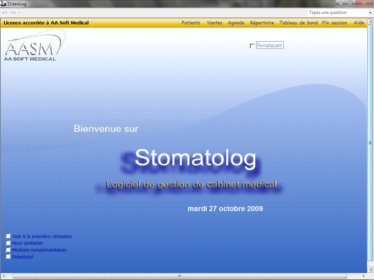
Task: Toggle the Remplaçant checkbox
Action: (252, 46)
